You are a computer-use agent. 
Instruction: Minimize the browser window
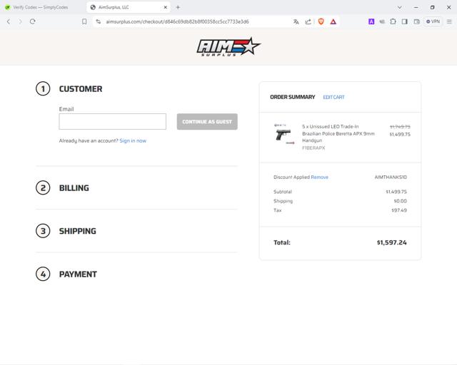point(416,7)
